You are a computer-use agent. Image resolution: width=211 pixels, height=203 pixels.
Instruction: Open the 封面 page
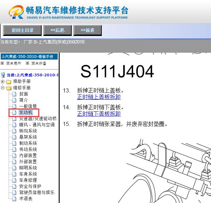[x=24, y=94]
